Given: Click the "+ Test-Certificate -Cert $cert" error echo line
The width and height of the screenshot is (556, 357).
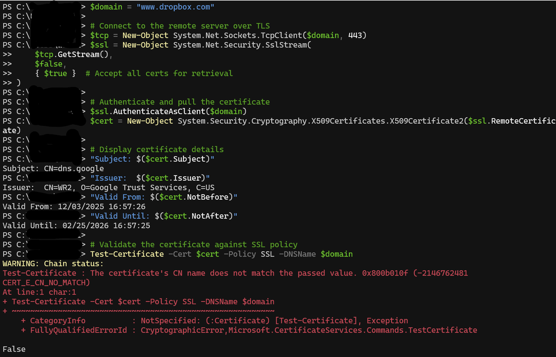Looking at the screenshot, I should 139,301.
